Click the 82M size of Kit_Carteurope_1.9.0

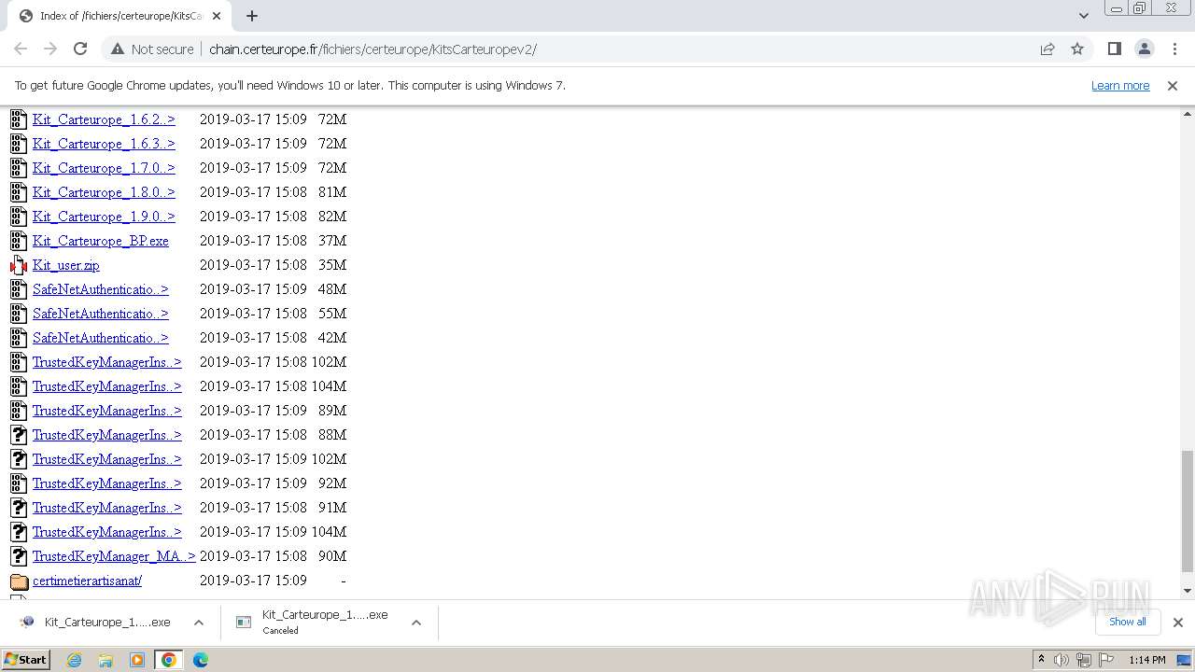tap(332, 217)
